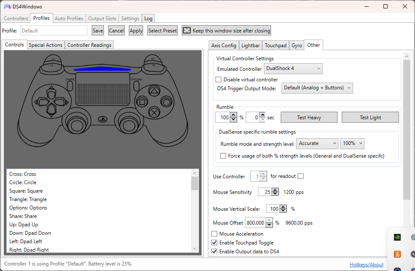Open DS4 Trigger Output Mode dropdown
Image resolution: width=415 pixels, height=271 pixels.
(317, 88)
